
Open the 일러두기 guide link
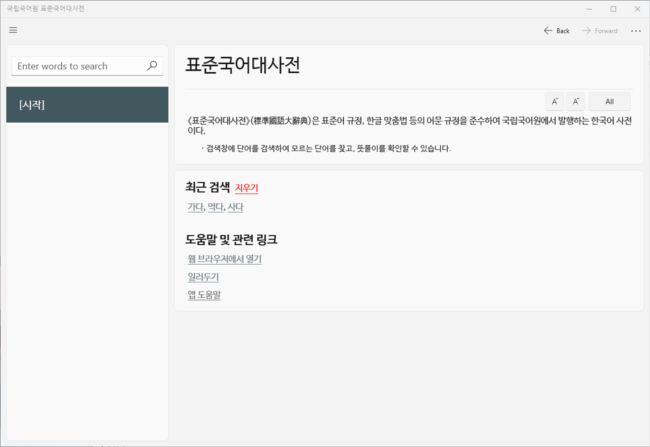click(x=202, y=277)
